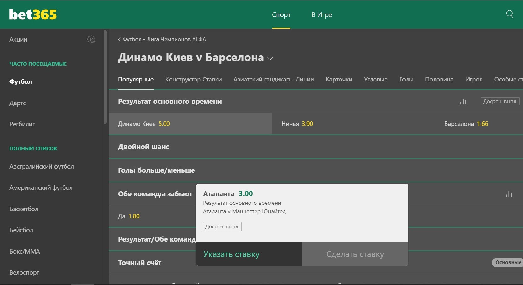Expand the Результат/Обе команды market
Image resolution: width=523 pixels, height=285 pixels.
click(157, 239)
